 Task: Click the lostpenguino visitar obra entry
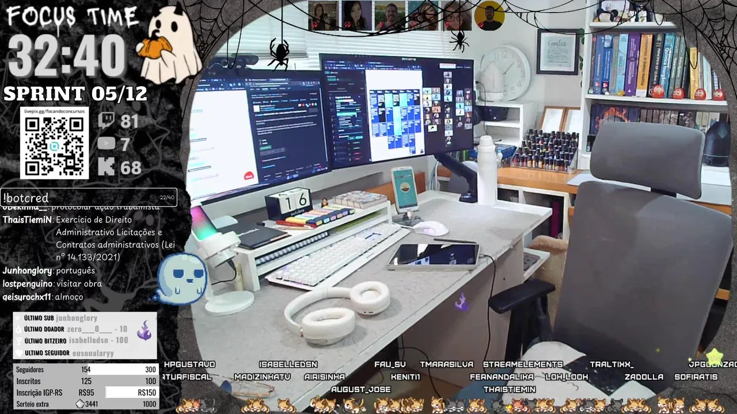click(52, 283)
